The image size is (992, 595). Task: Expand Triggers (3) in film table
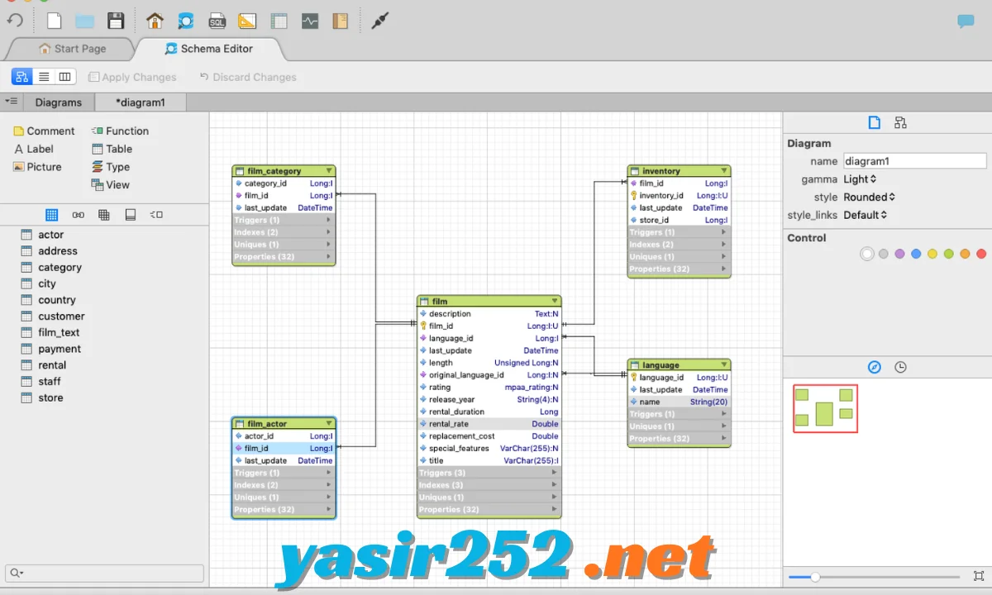point(489,473)
